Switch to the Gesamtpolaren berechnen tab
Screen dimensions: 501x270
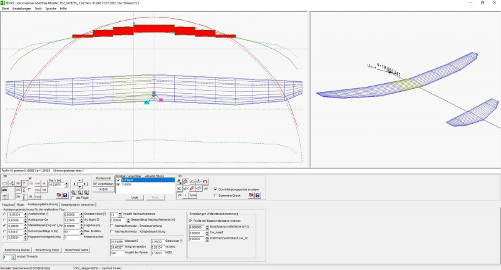(78, 204)
